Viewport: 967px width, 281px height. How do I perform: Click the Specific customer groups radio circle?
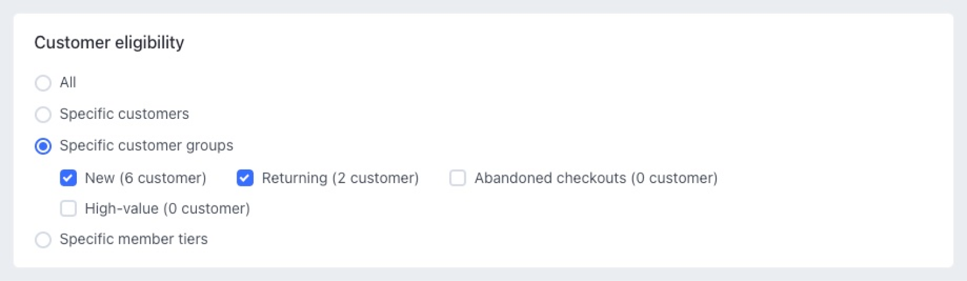43,146
